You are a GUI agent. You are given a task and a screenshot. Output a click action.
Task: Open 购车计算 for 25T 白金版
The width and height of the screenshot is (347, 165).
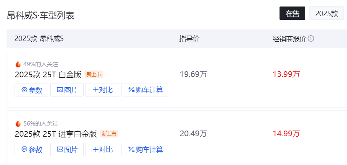[x=145, y=90]
